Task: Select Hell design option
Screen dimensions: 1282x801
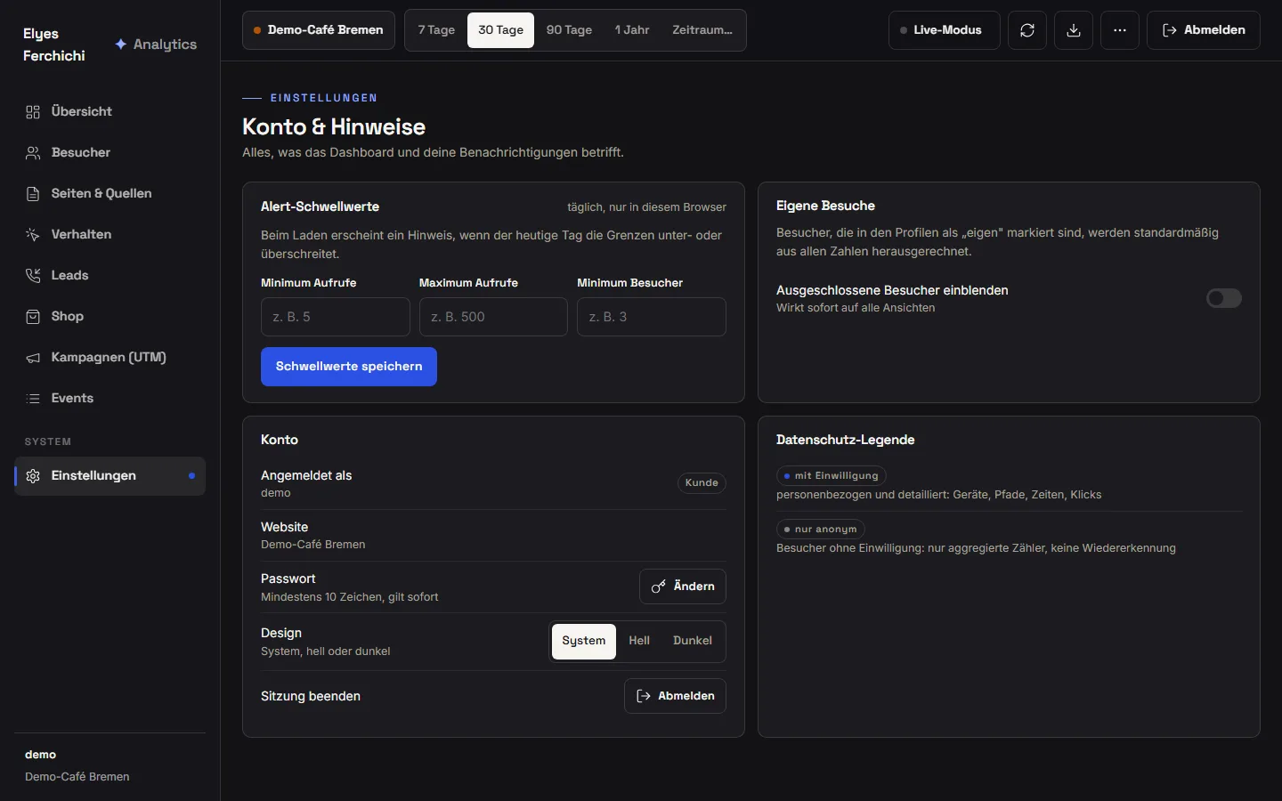Action: click(x=639, y=642)
